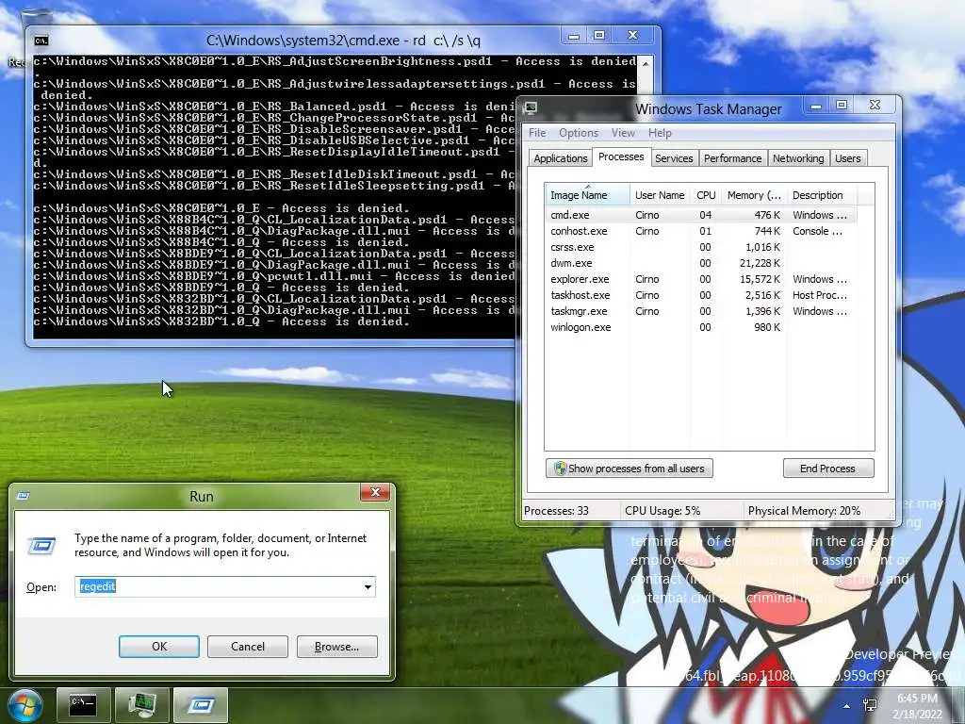Open the File menu in Task Manager
Viewport: 965px width, 724px height.
pyautogui.click(x=537, y=133)
